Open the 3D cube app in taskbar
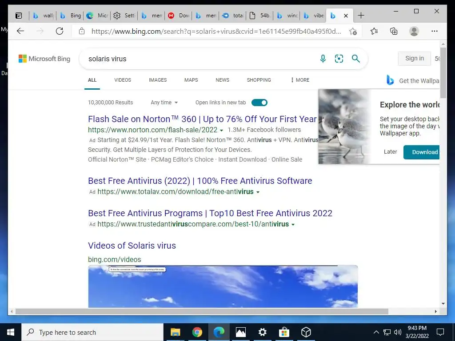The width and height of the screenshot is (455, 341). 306,332
